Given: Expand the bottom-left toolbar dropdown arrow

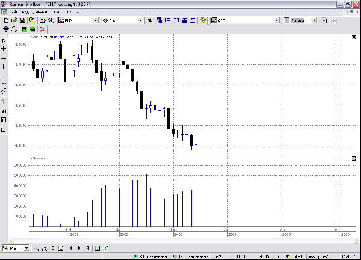Looking at the screenshot, I should (26, 248).
